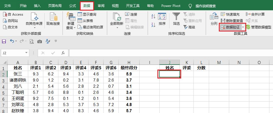Select the 最终得分 header cell
This screenshot has height=113, width=273.
coord(129,68)
